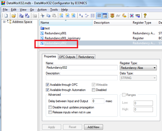The image size is (162, 131).
Task: Open the File menu
Action: pyautogui.click(x=5, y=10)
